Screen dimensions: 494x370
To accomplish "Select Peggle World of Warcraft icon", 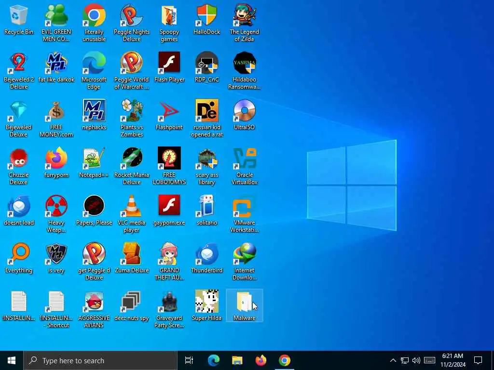I will 132,71.
